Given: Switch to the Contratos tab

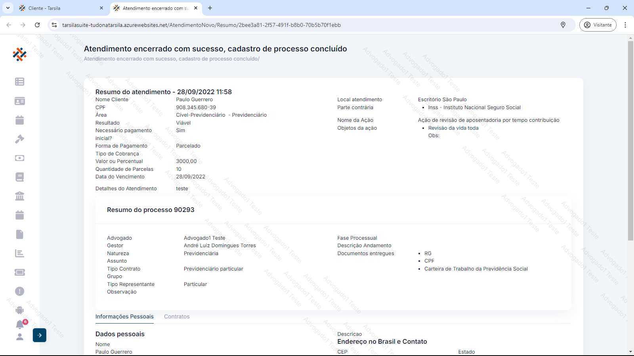Looking at the screenshot, I should (x=177, y=316).
